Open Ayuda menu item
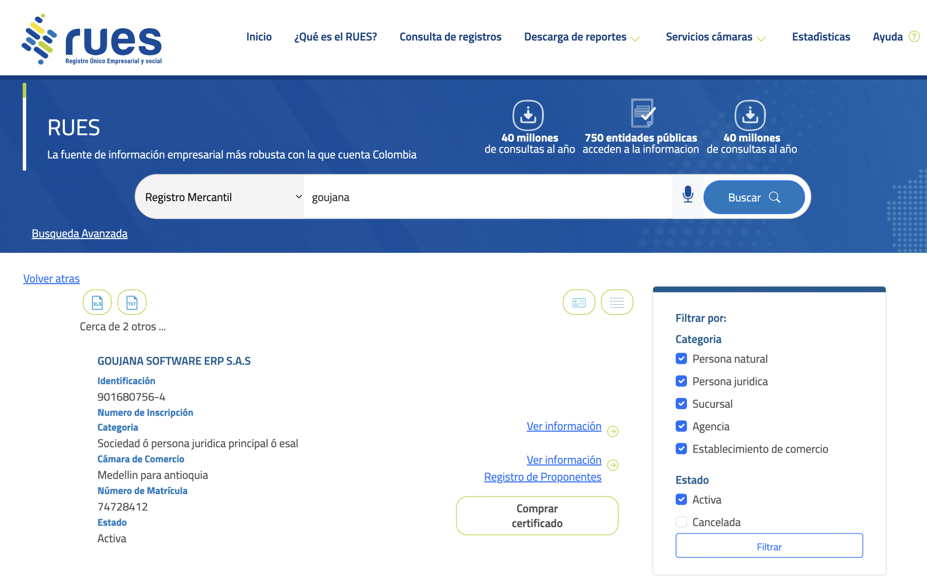 (888, 37)
